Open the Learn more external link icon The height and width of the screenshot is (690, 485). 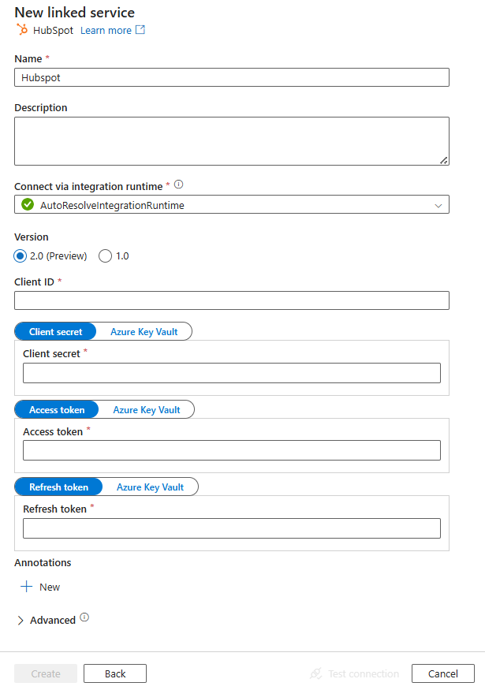click(x=140, y=29)
